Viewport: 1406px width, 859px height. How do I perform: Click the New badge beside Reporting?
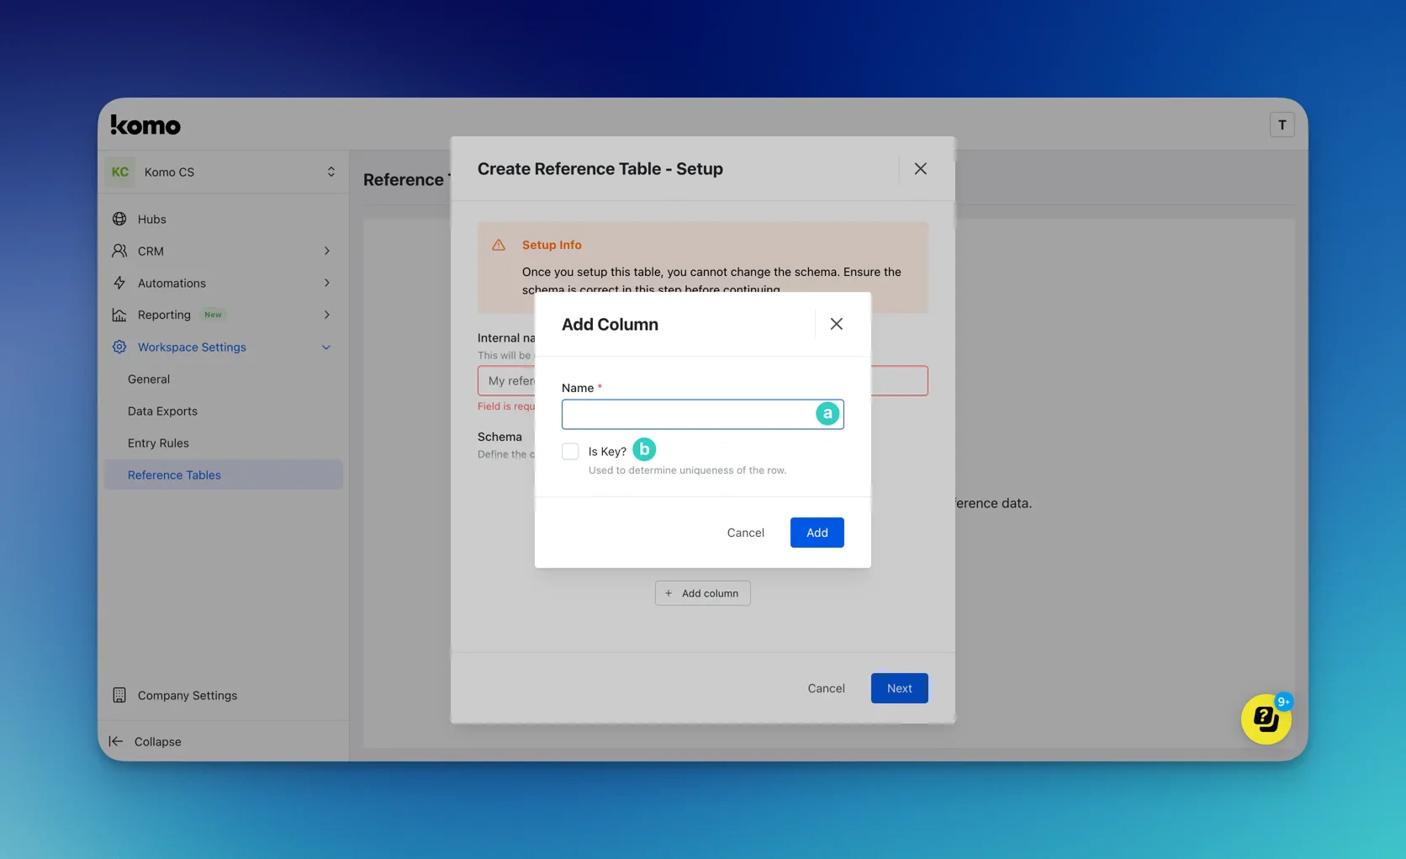click(x=214, y=315)
